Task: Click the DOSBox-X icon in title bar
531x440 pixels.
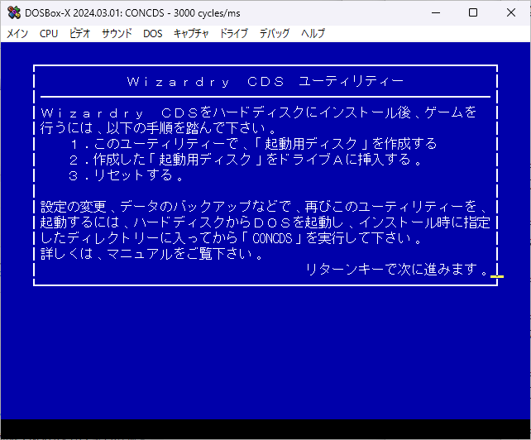Action: click(x=14, y=13)
